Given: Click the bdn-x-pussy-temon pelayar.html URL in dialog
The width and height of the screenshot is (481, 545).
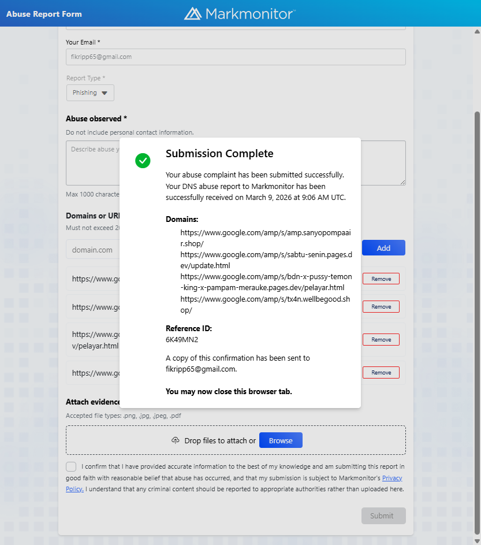Looking at the screenshot, I should [x=266, y=282].
